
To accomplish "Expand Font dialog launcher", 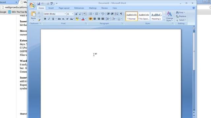I will pos(86,23).
